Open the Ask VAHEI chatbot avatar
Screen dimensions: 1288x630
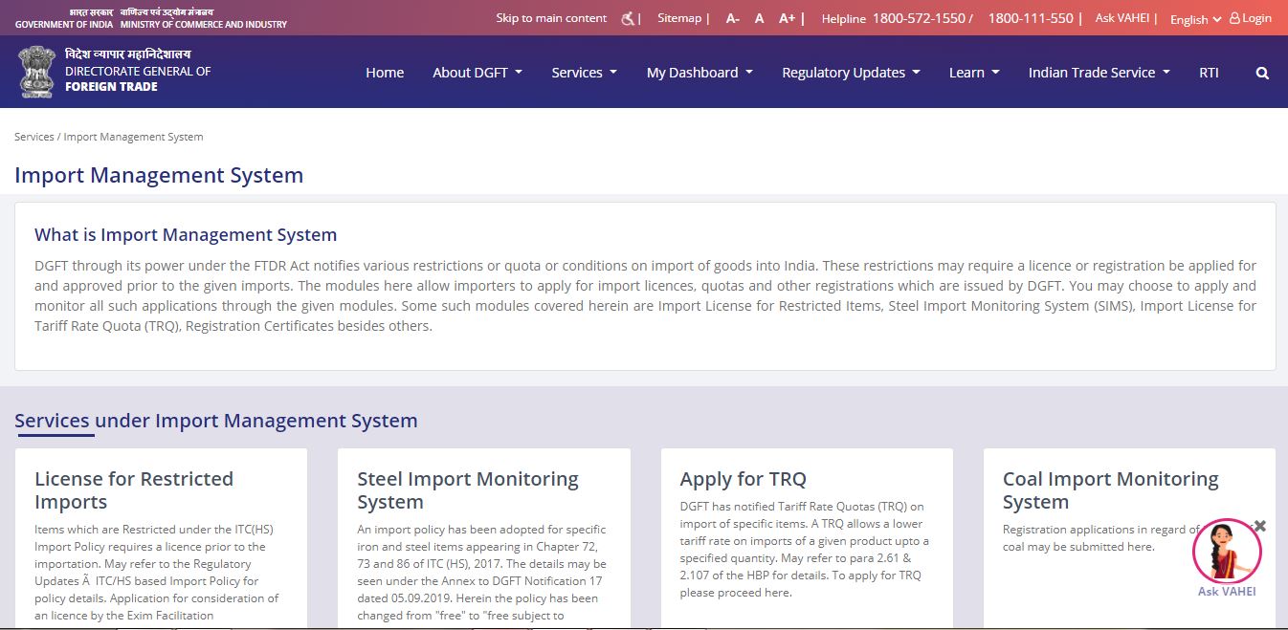tap(1228, 553)
